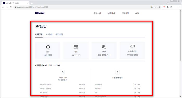Bookmark this page with the star icon
Viewport: 182px width, 98px height.
pyautogui.click(x=159, y=7)
